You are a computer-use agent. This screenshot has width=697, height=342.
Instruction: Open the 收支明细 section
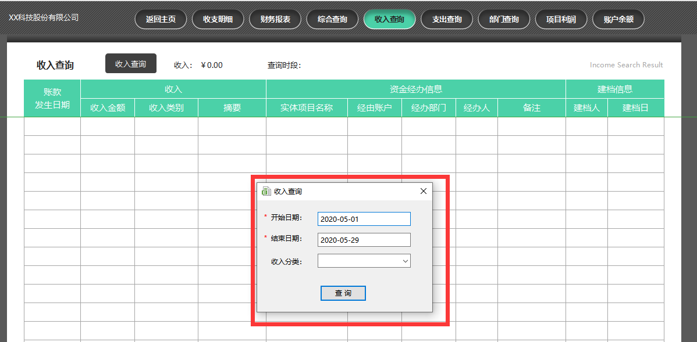218,19
